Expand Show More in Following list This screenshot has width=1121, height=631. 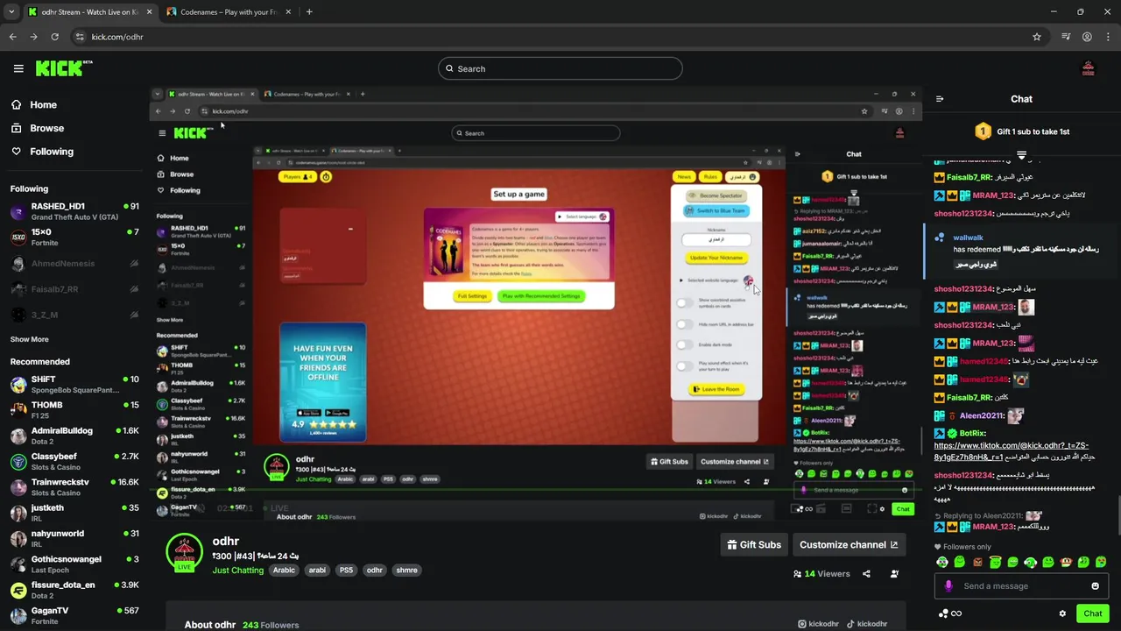pyautogui.click(x=30, y=339)
